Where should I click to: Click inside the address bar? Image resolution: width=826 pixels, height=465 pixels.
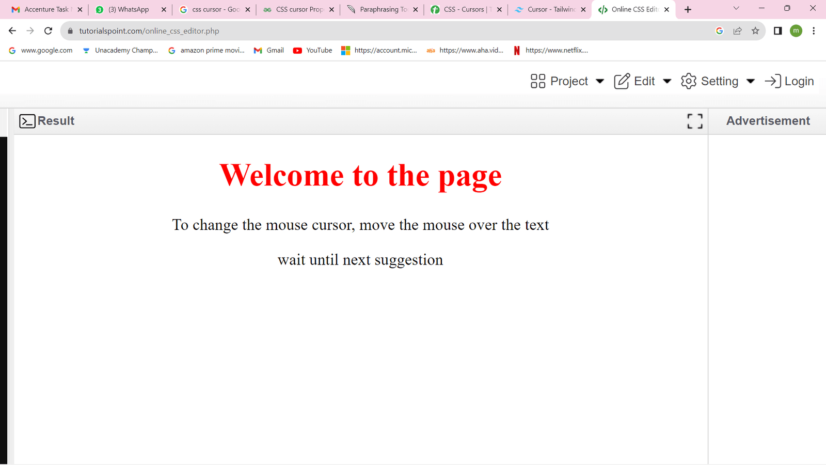coord(206,30)
